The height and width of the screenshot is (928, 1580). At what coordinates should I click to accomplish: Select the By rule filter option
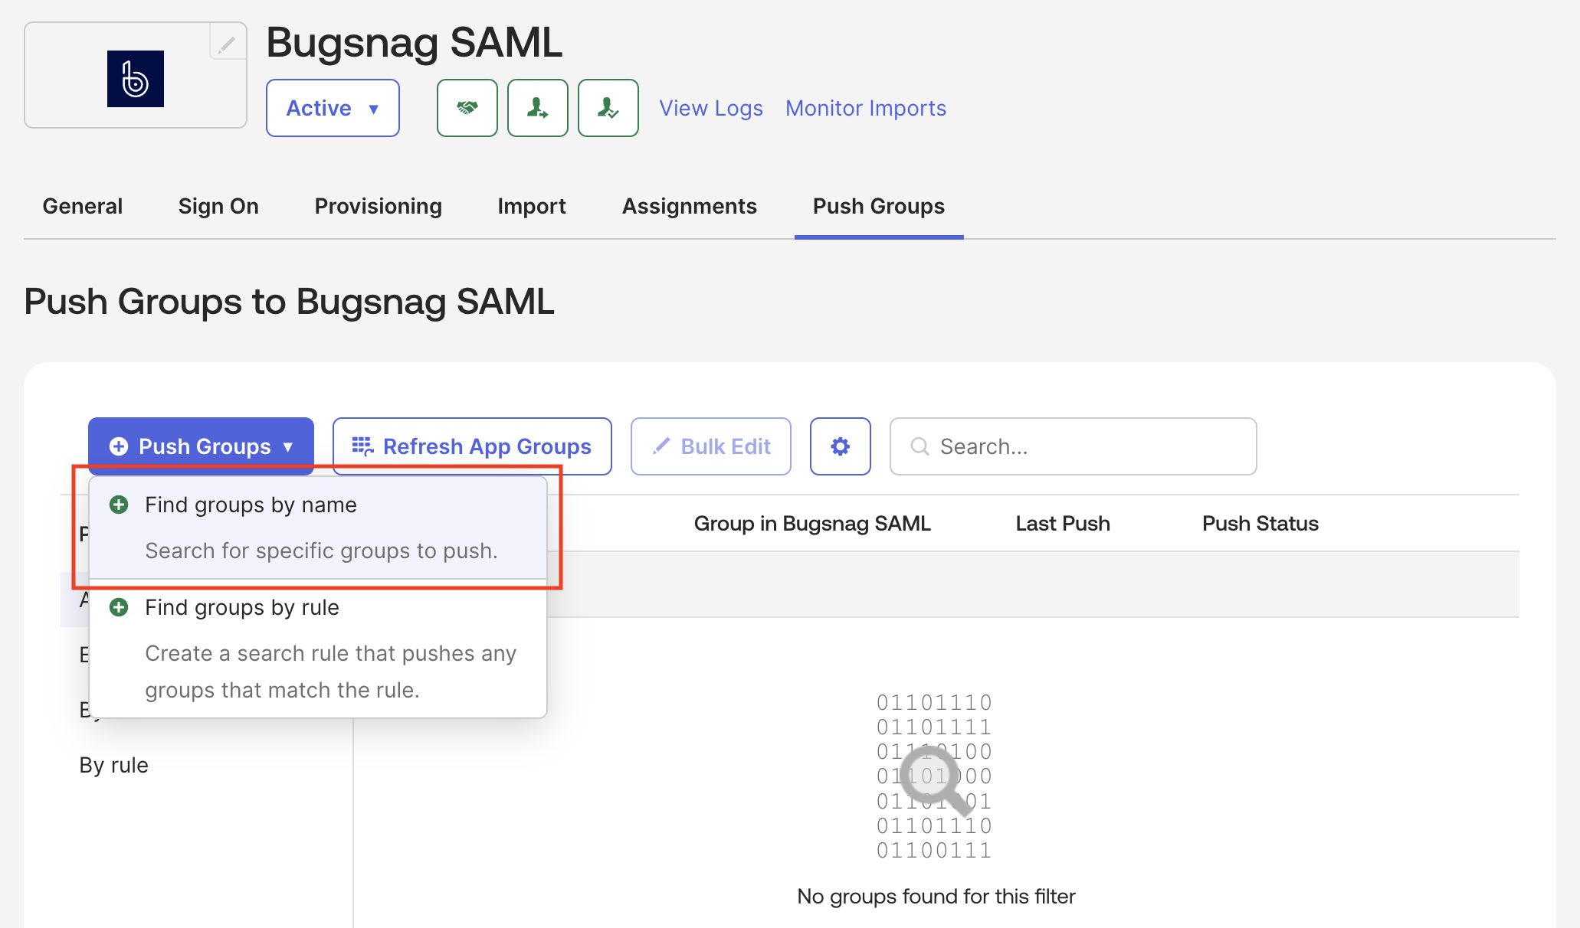[113, 764]
